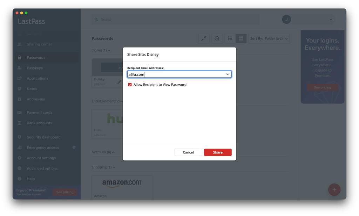Click See pricing in sidebar footer
This screenshot has width=359, height=216.
point(65,192)
